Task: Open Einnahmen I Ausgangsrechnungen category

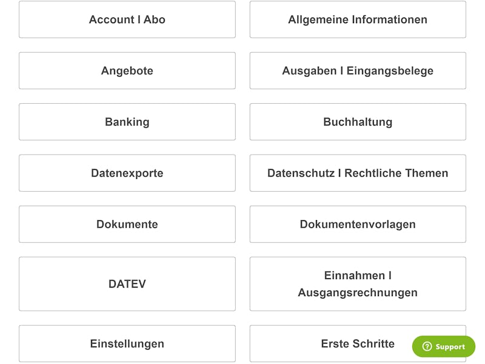Action: [358, 284]
